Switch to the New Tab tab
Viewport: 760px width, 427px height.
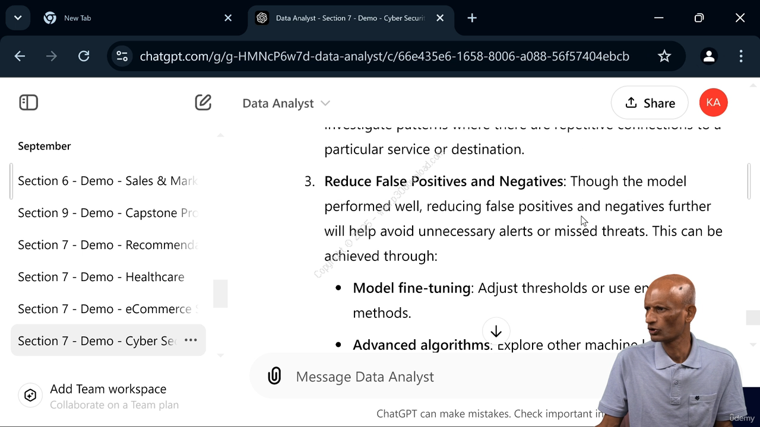(138, 18)
